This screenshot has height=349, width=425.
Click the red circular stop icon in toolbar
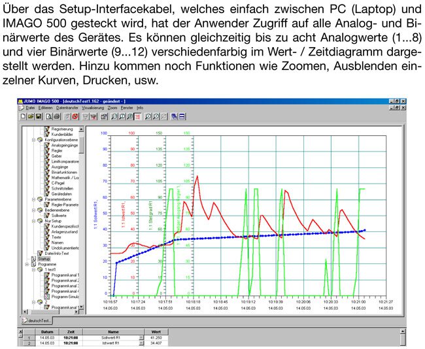pos(76,116)
